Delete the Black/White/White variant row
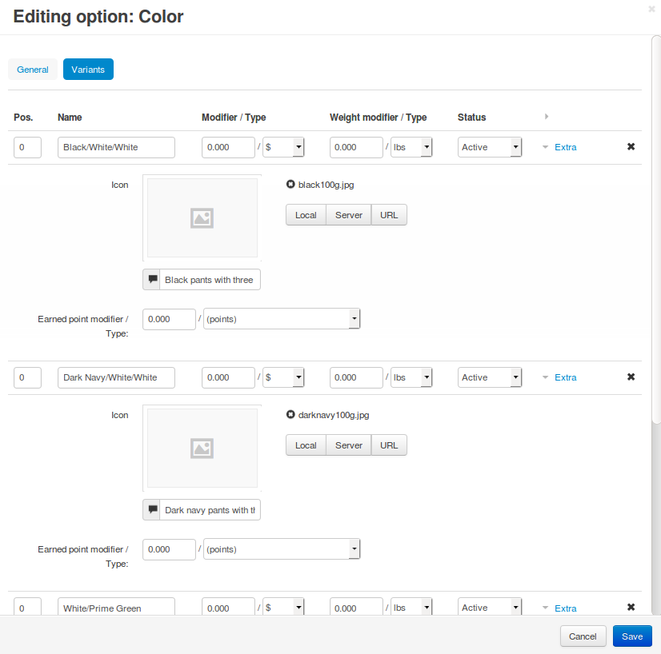The height and width of the screenshot is (654, 661). (631, 146)
